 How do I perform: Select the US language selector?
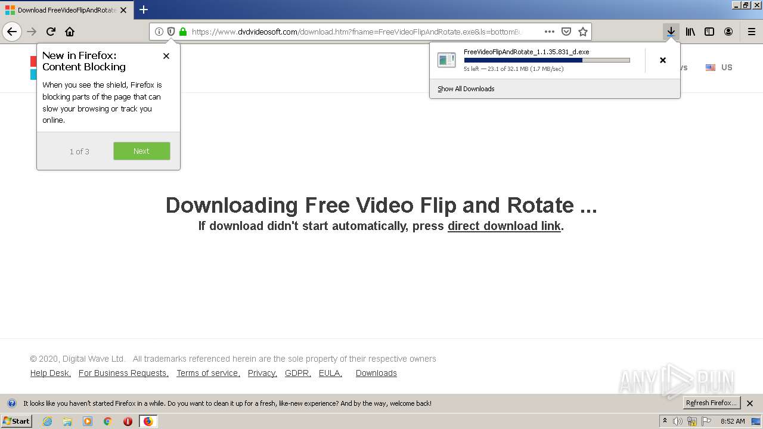(719, 67)
